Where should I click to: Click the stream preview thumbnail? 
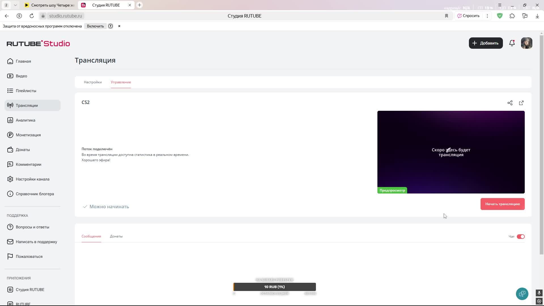coord(451,152)
